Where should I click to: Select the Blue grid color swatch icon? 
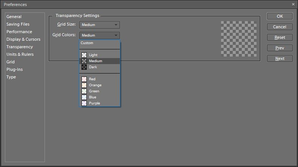coord(84,97)
